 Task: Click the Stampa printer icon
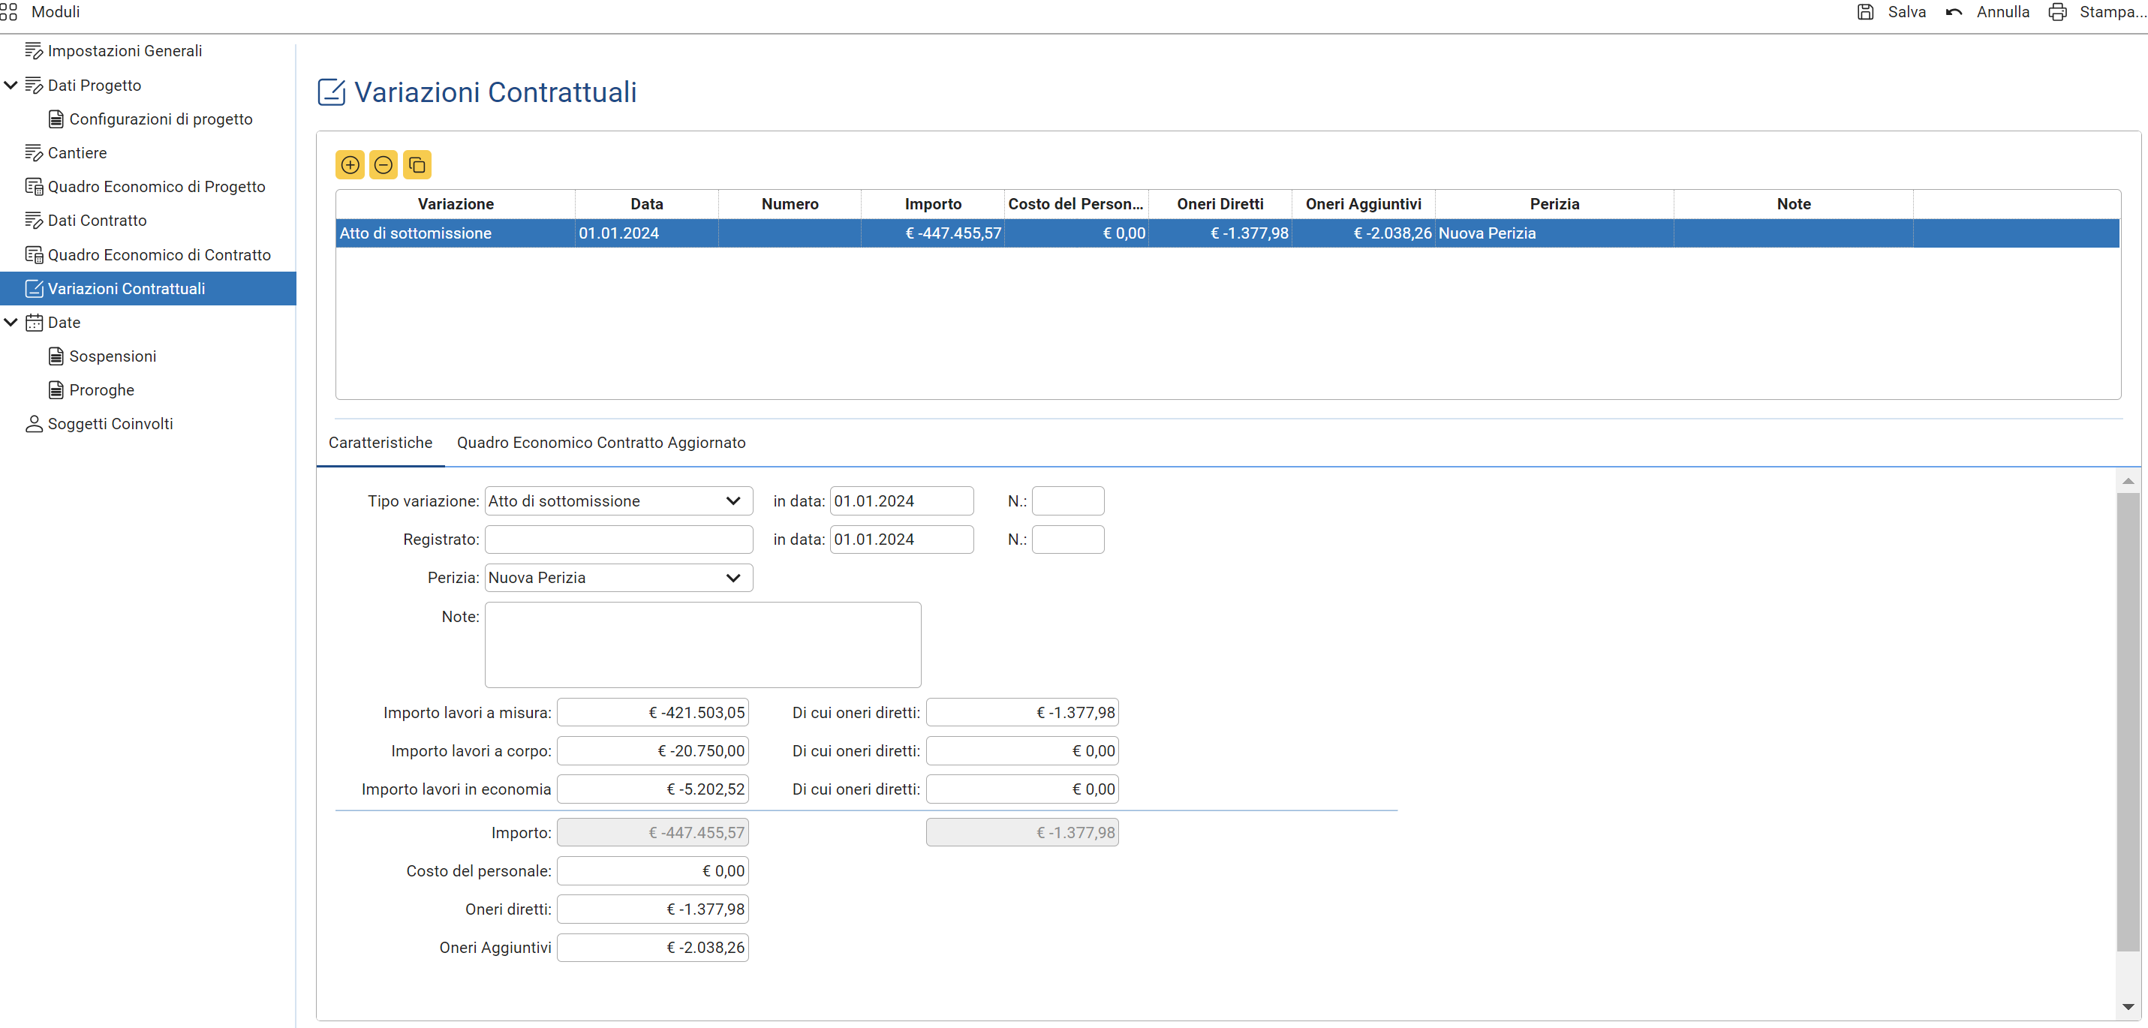pos(2057,12)
